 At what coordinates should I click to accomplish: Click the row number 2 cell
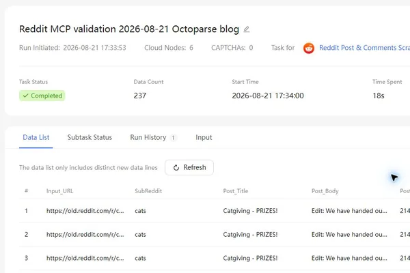pos(27,235)
